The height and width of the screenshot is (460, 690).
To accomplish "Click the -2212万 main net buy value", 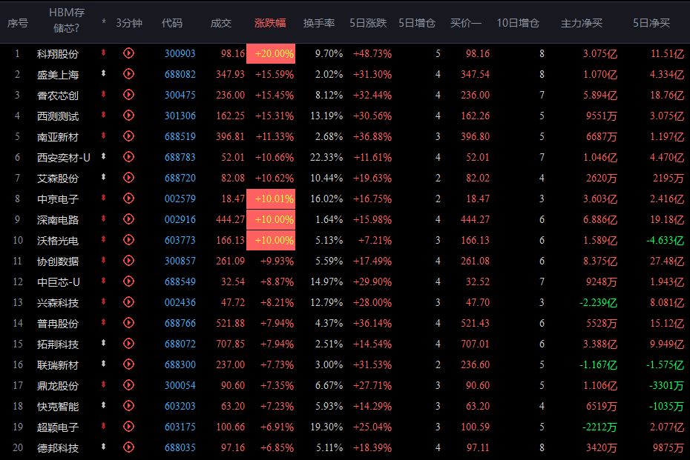I will point(599,427).
